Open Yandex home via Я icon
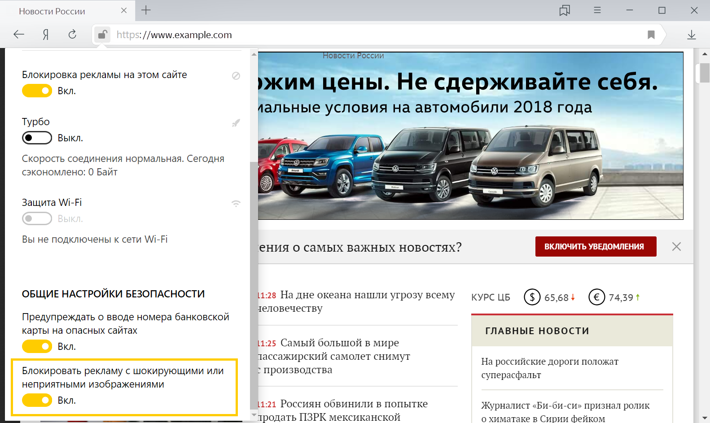Viewport: 710px width, 423px height. [45, 35]
